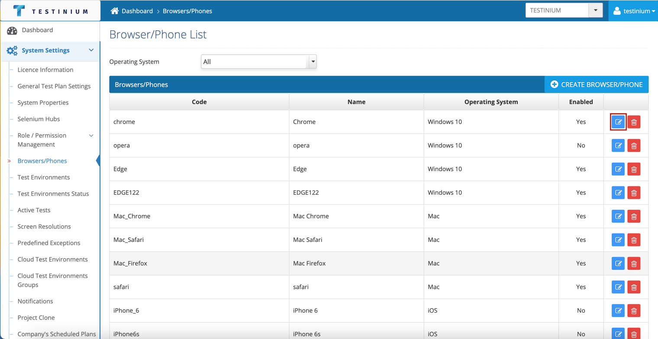Edit the Mac_Chrome row
658x339 pixels.
pyautogui.click(x=618, y=216)
